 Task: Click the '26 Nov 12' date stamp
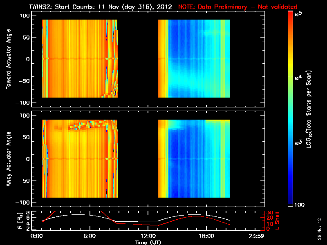coord(319,229)
